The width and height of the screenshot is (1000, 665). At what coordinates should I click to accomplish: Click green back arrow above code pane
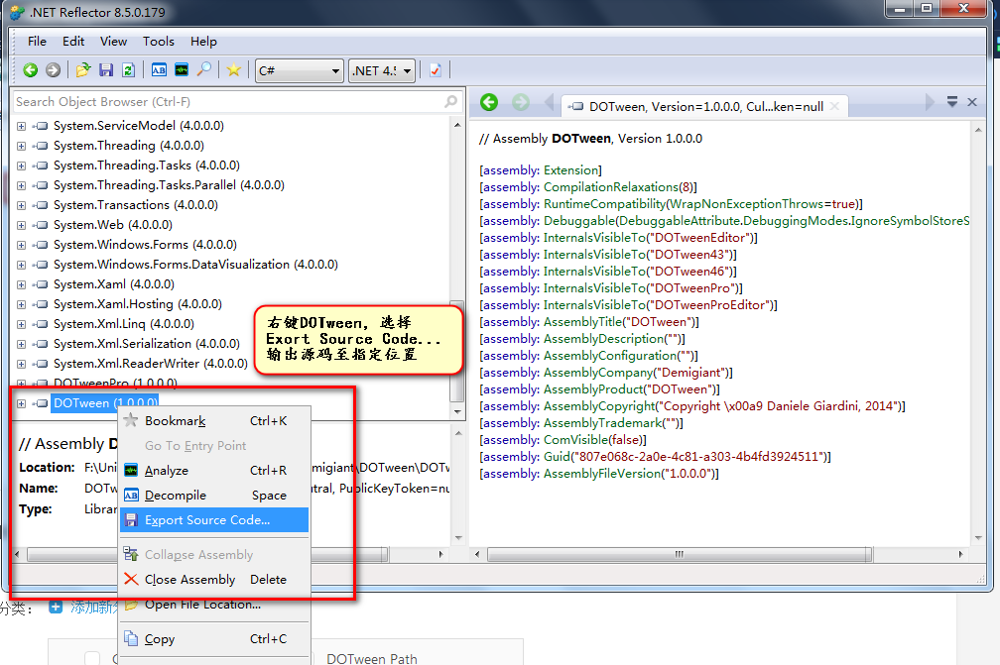[x=489, y=102]
